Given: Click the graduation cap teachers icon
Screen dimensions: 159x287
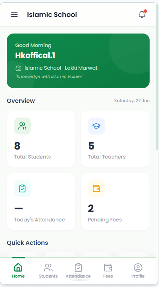Looking at the screenshot, I should click(x=96, y=126).
